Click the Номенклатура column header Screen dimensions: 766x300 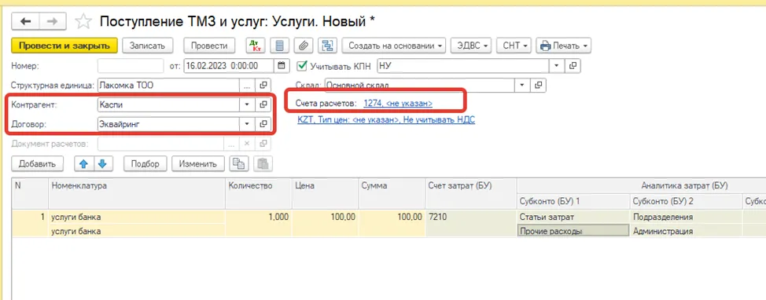[137, 193]
